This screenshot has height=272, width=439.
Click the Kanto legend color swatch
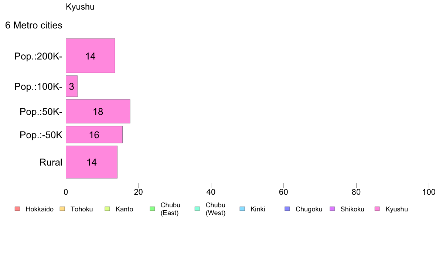(x=107, y=209)
